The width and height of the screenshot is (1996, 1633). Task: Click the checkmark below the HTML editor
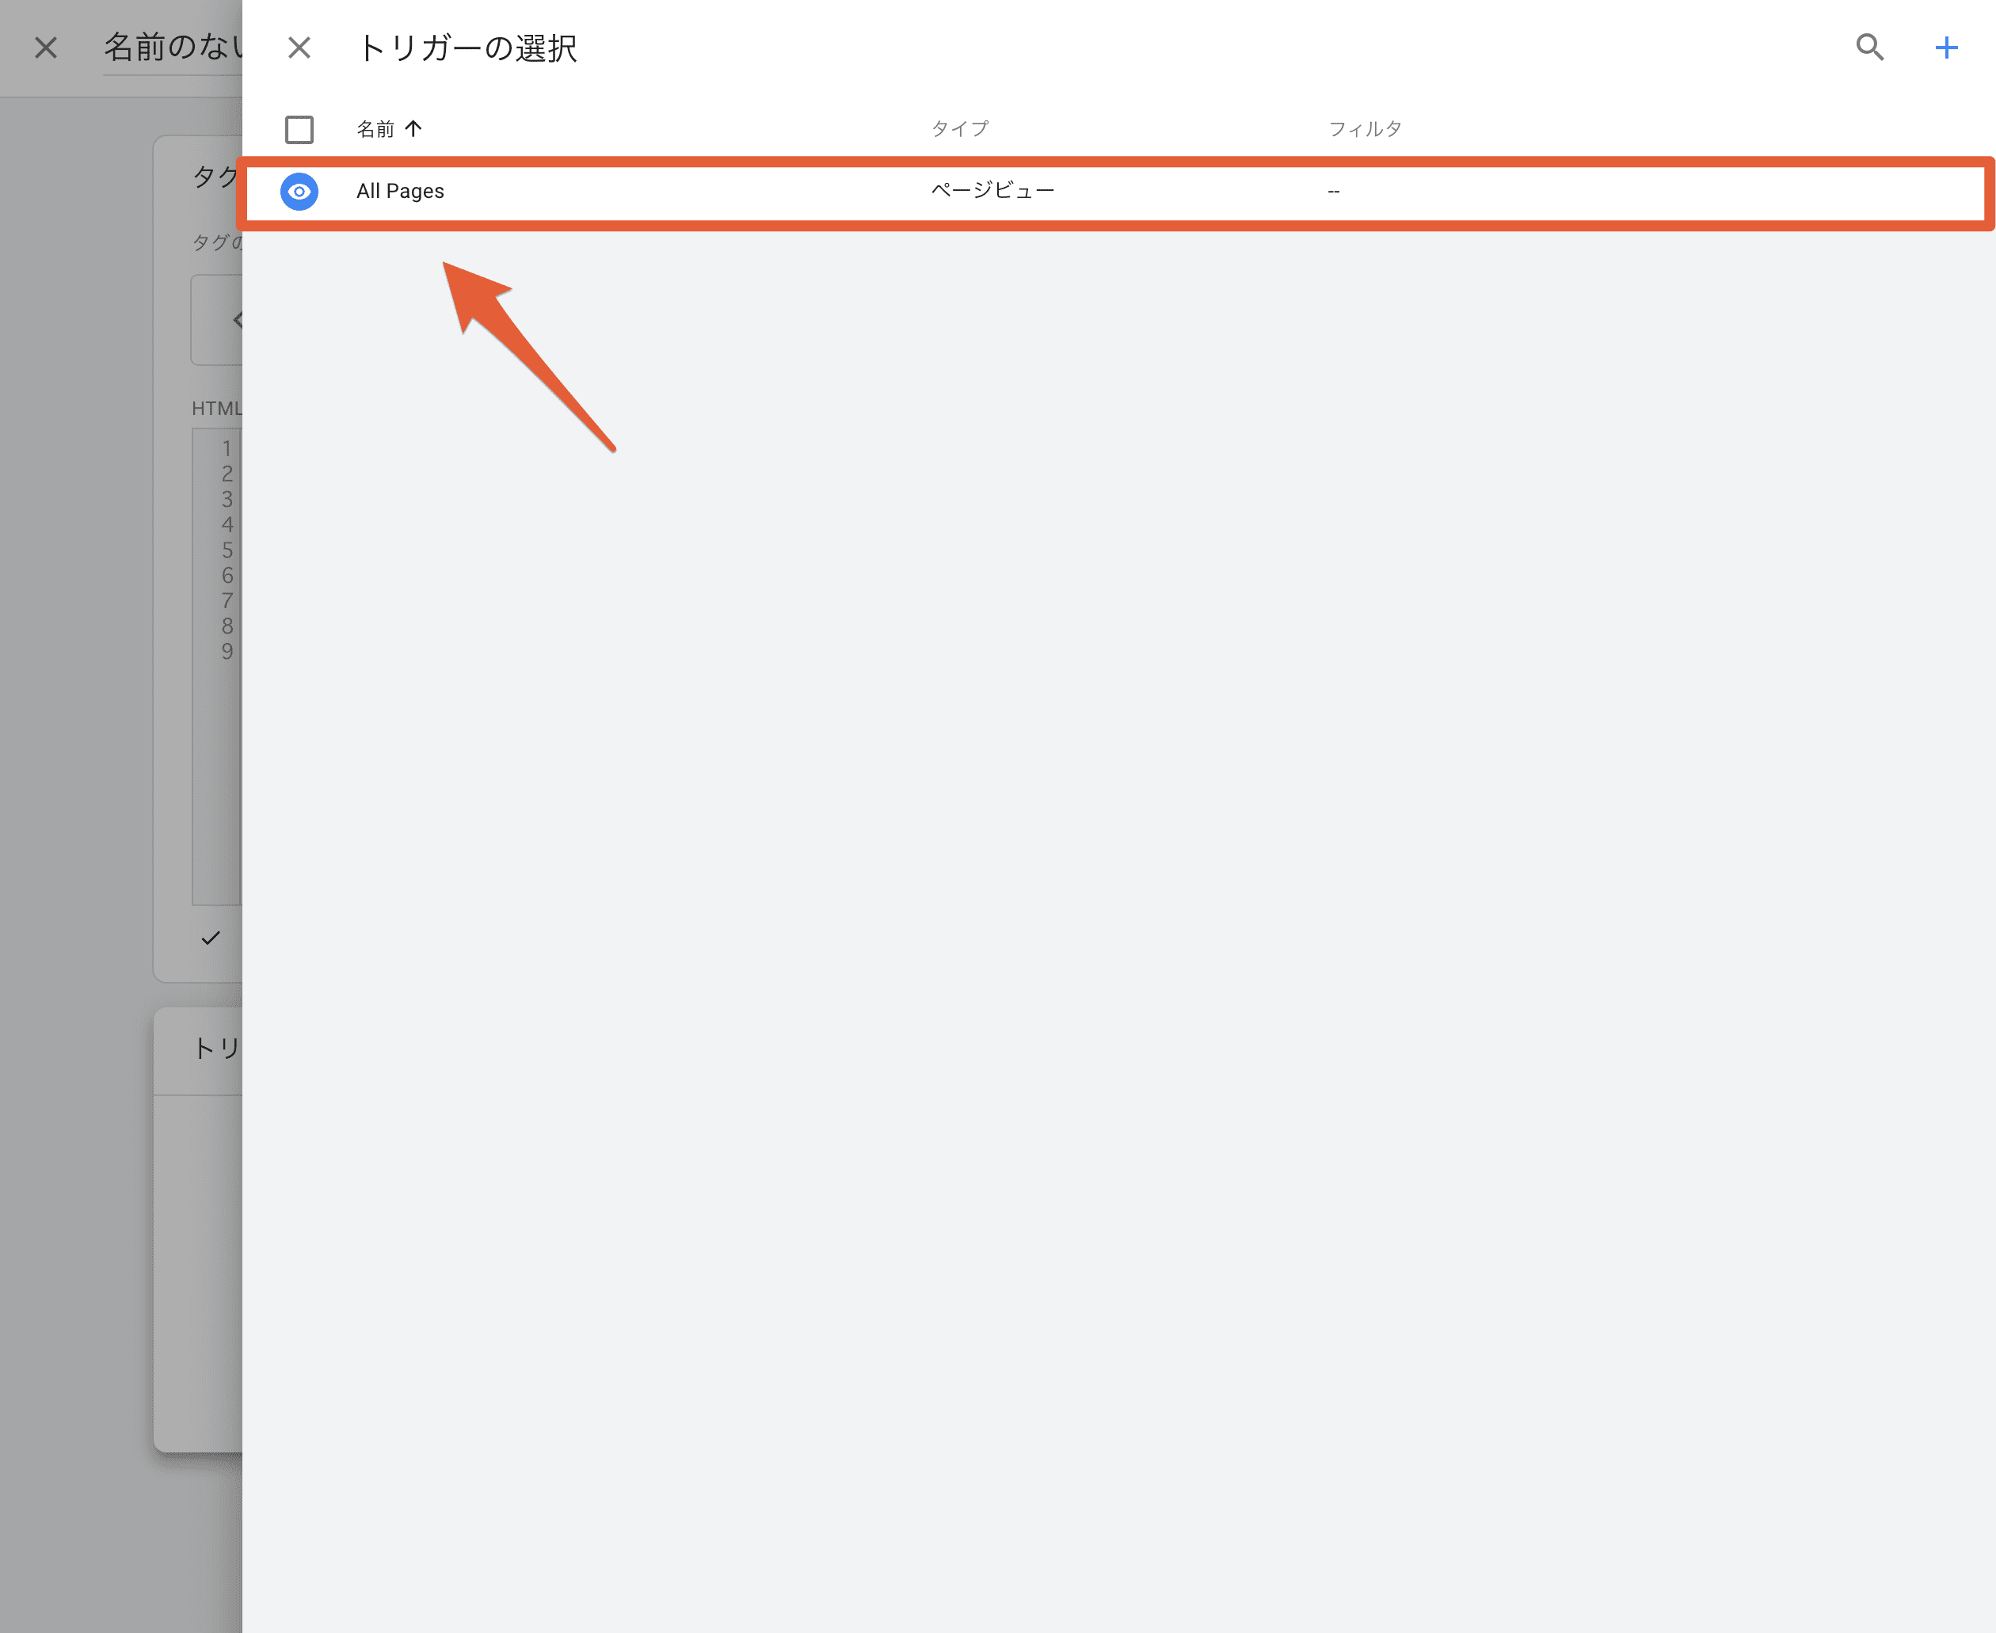(x=211, y=938)
